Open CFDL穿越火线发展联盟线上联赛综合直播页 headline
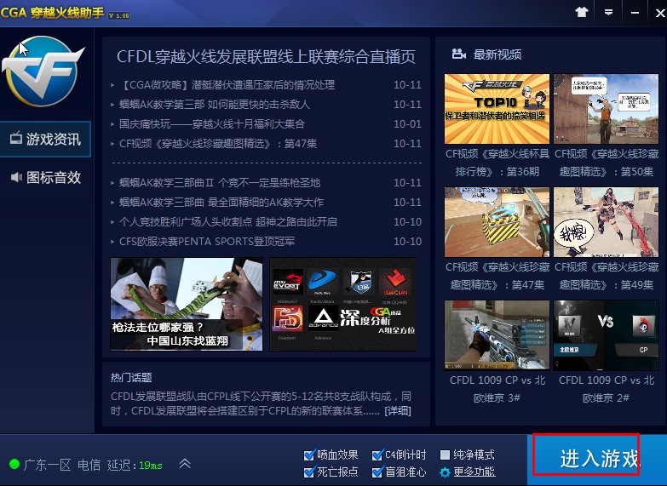667x486 pixels. [x=266, y=56]
